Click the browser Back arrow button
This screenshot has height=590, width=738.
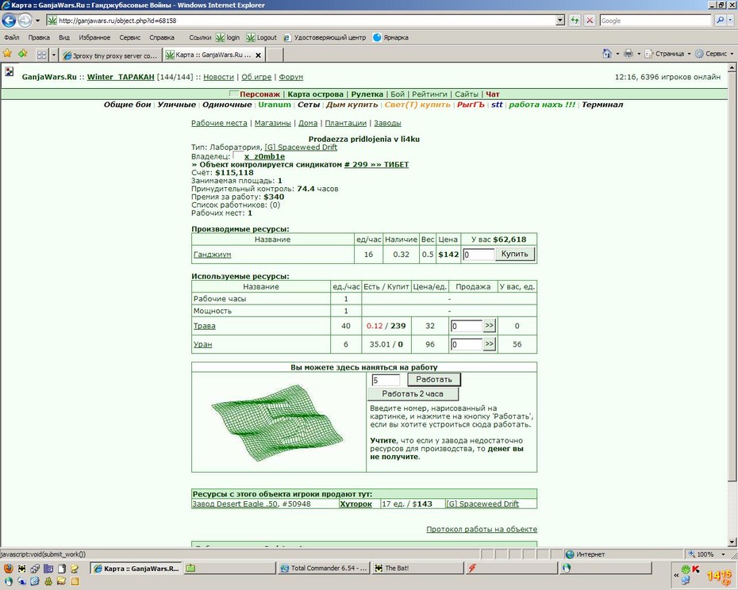pos(9,21)
